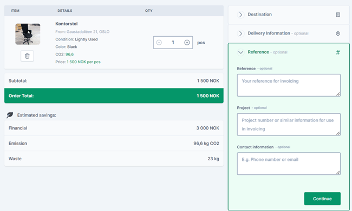Expand the Delivery Information chevron
This screenshot has height=211, width=352.
[240, 33]
